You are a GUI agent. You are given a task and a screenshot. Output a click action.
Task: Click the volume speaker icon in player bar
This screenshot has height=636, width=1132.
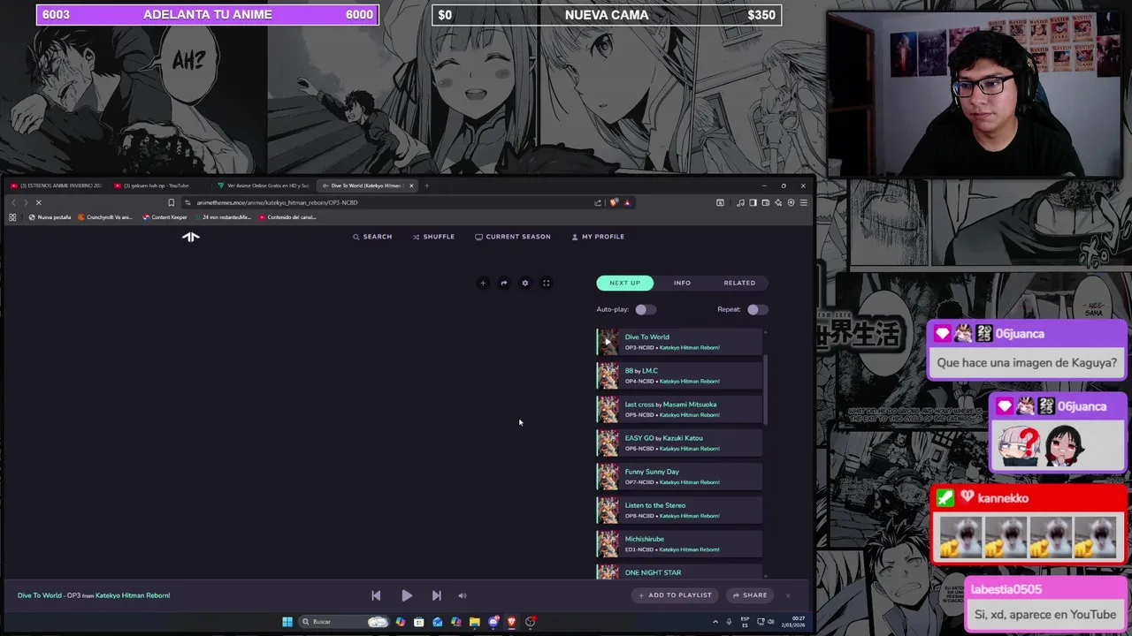(x=462, y=595)
